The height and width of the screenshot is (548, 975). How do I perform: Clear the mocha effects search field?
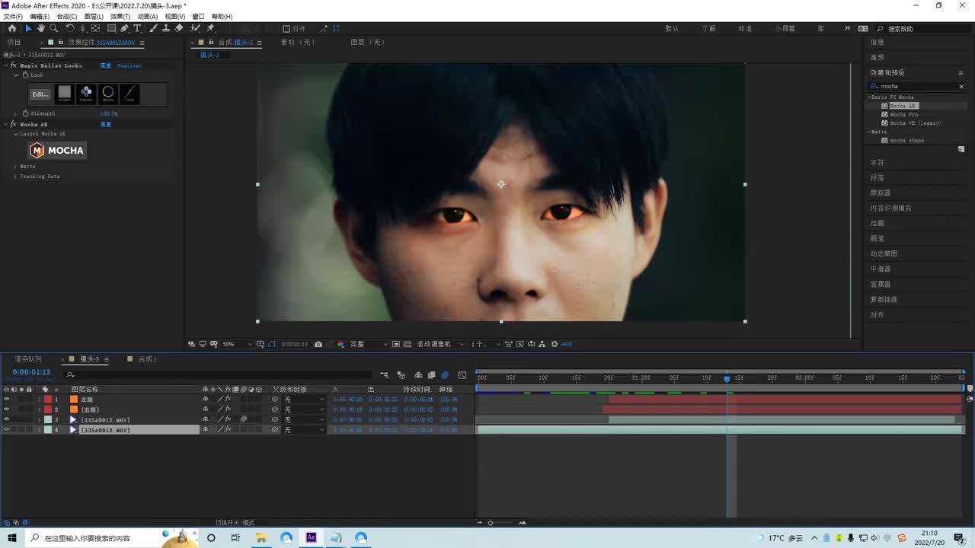tap(961, 86)
